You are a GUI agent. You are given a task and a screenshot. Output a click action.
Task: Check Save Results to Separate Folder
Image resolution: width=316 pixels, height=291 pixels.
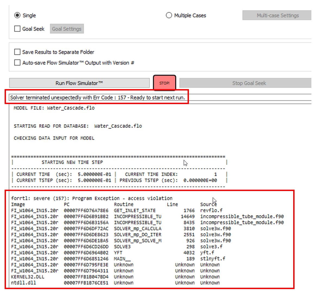(17, 52)
